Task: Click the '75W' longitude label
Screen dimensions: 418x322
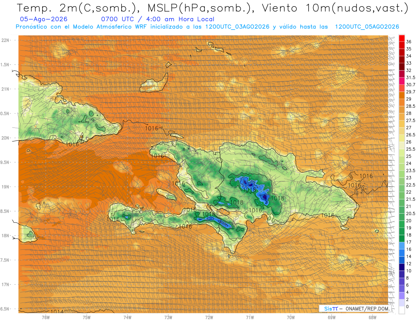Action: click(x=87, y=317)
